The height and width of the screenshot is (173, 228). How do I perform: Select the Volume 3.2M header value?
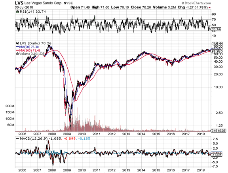[164, 7]
